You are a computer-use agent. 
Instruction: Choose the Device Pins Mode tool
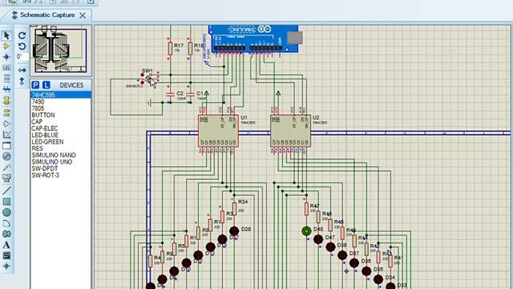(6, 124)
